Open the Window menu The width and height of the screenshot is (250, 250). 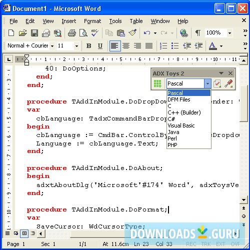[160, 21]
